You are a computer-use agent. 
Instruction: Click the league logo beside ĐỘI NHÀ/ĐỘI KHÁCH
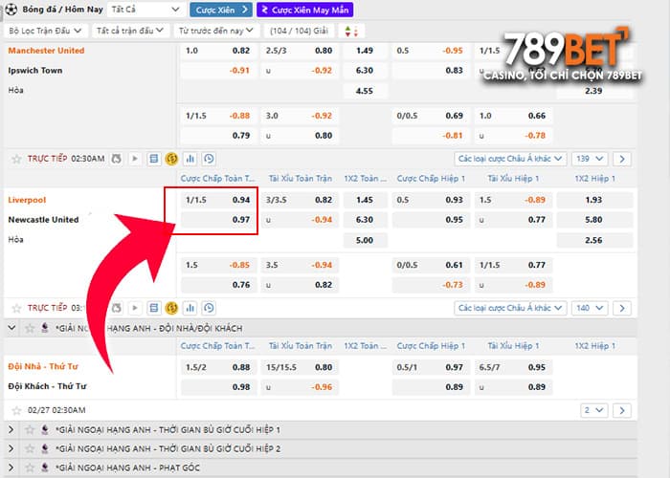45,328
